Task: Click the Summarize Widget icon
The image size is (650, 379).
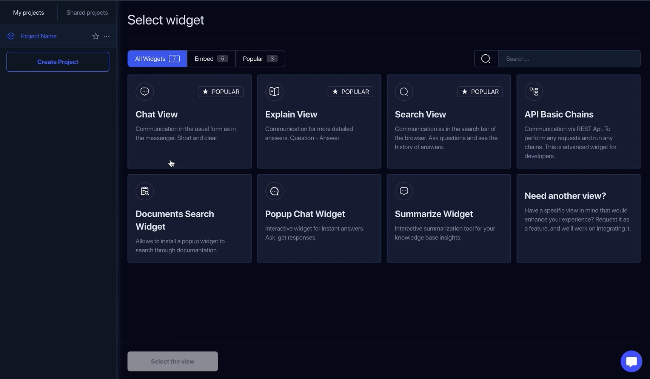Action: 404,191
